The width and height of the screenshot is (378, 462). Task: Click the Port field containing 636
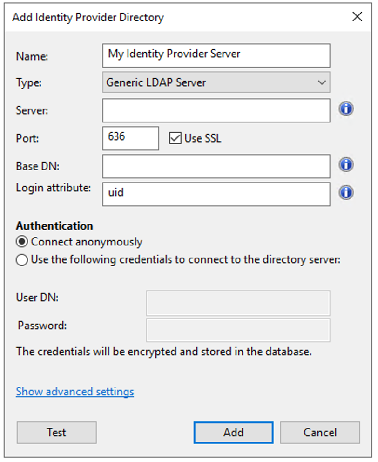(130, 138)
